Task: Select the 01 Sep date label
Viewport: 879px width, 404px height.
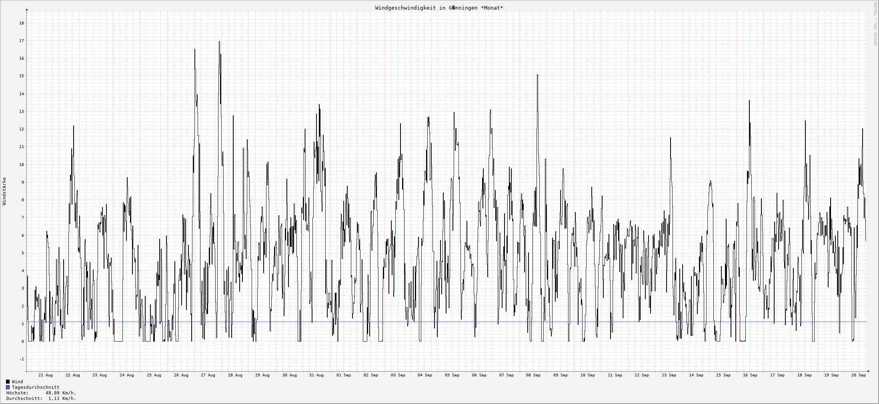Action: (x=343, y=375)
